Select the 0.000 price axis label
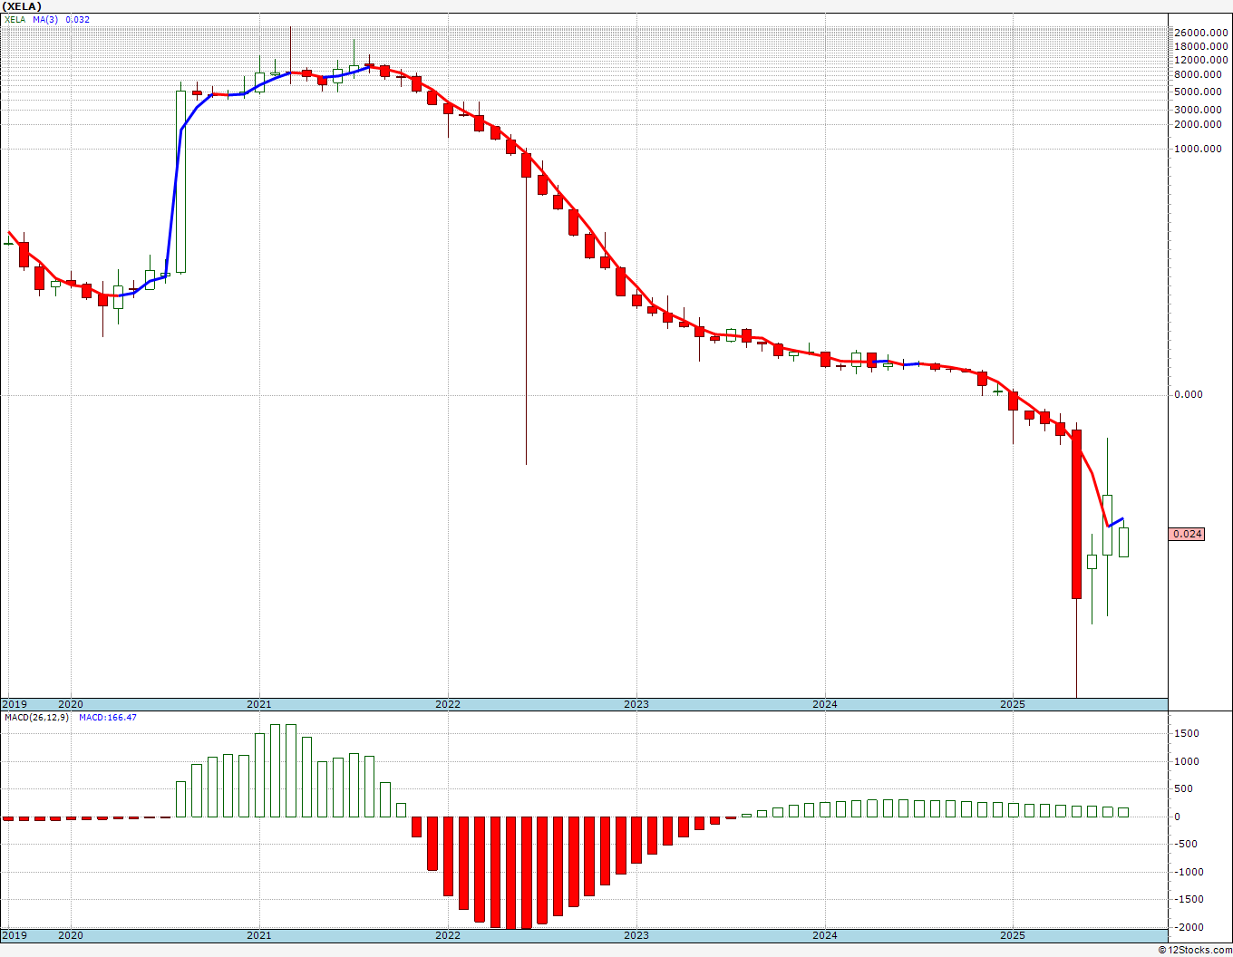 pyautogui.click(x=1189, y=394)
